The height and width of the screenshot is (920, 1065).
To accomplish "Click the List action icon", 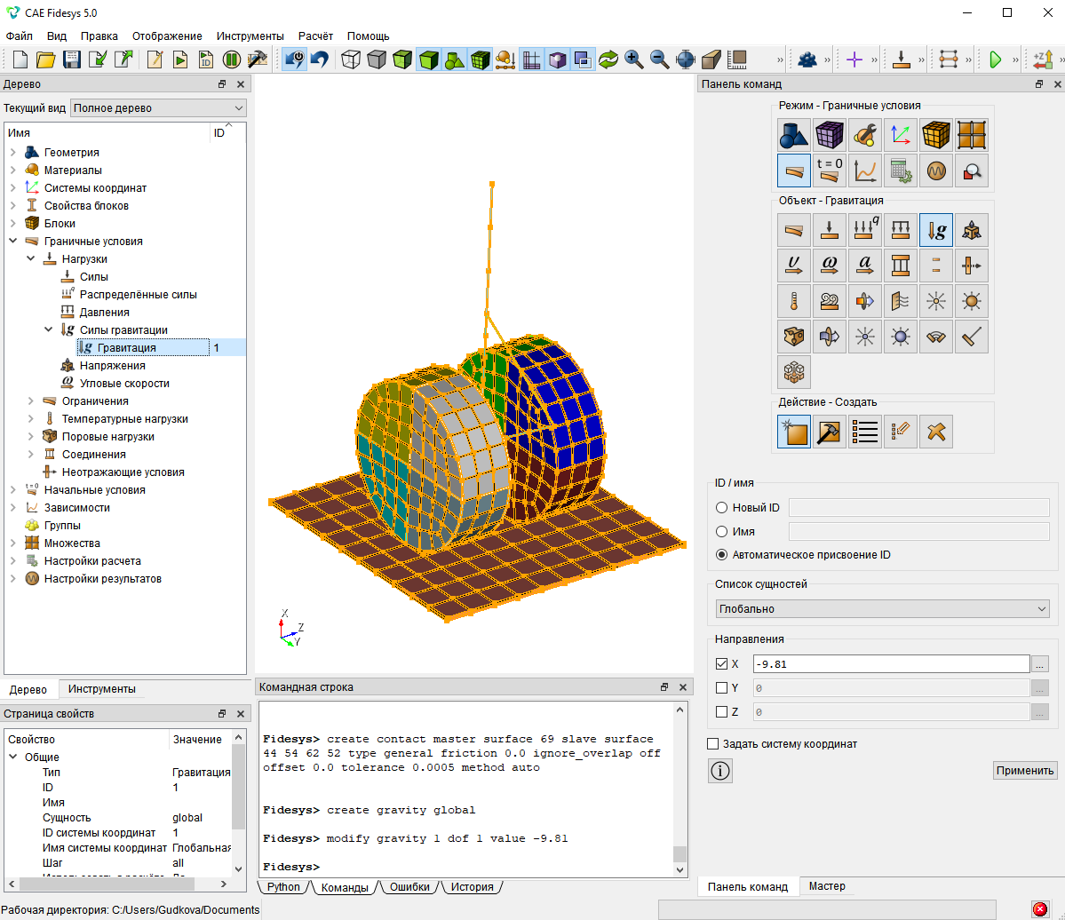I will (x=864, y=432).
